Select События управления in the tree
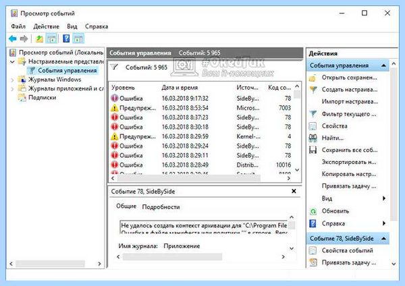Image resolution: width=405 pixels, height=286 pixels. 67,70
